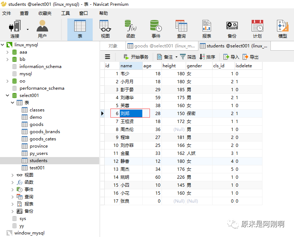Select the py_users table in tree

[39, 153]
